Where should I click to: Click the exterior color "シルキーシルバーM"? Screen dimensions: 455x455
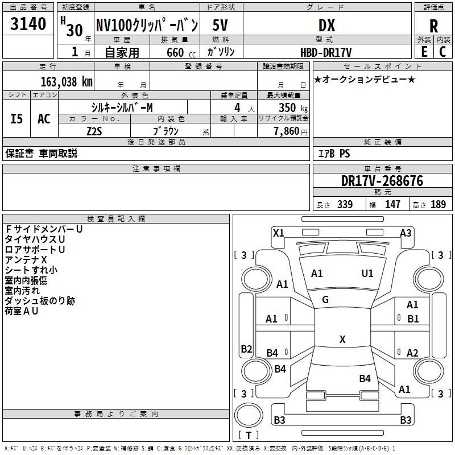[122, 107]
